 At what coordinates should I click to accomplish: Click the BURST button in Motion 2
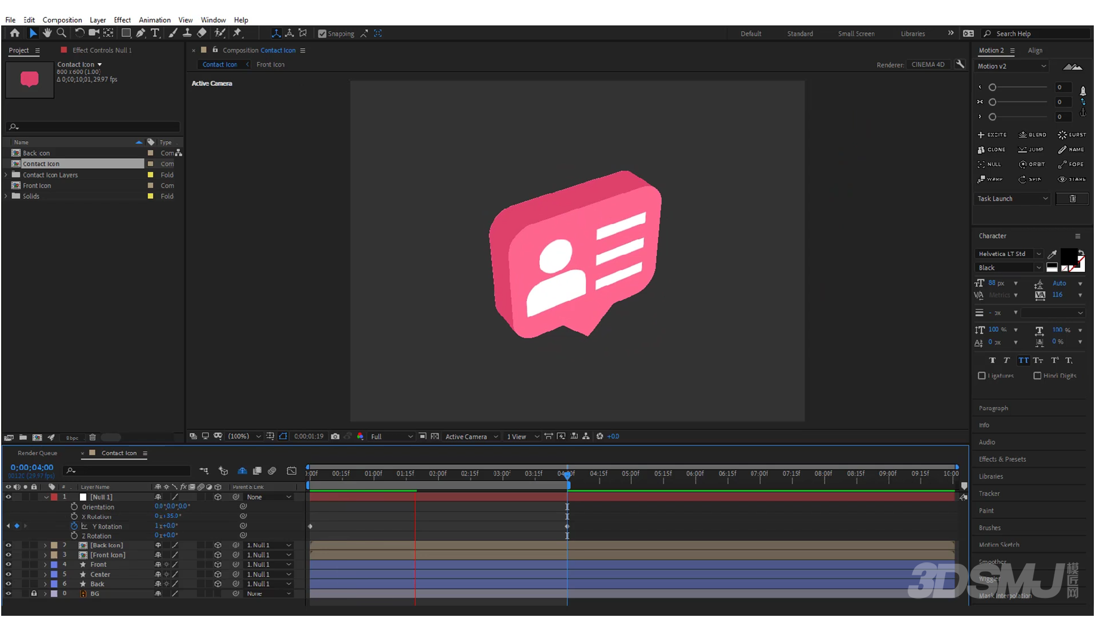(1072, 135)
